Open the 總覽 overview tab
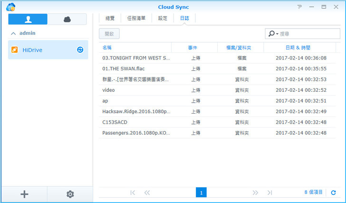 [x=111, y=19]
